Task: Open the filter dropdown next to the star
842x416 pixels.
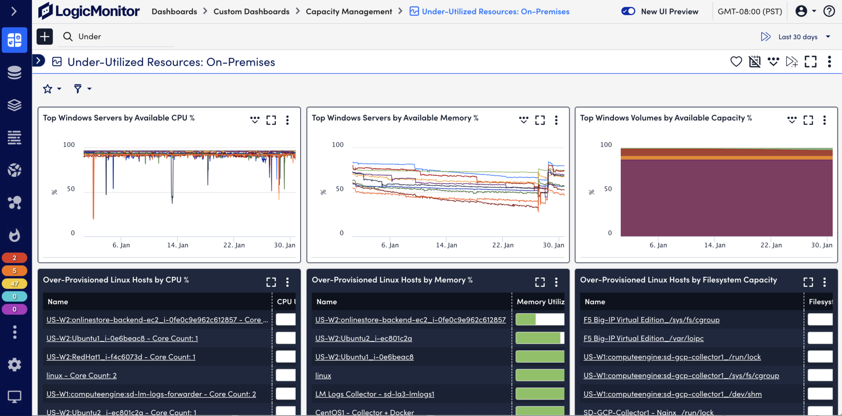Action: click(x=82, y=88)
